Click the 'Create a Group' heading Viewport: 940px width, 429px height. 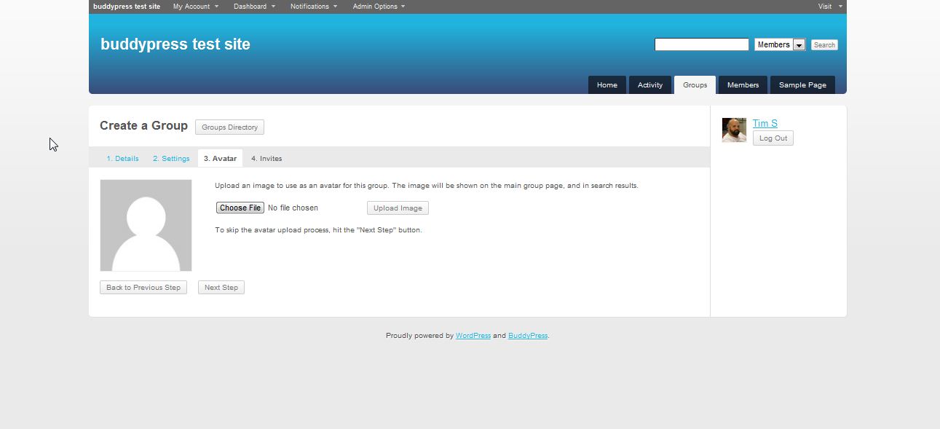[x=143, y=125]
